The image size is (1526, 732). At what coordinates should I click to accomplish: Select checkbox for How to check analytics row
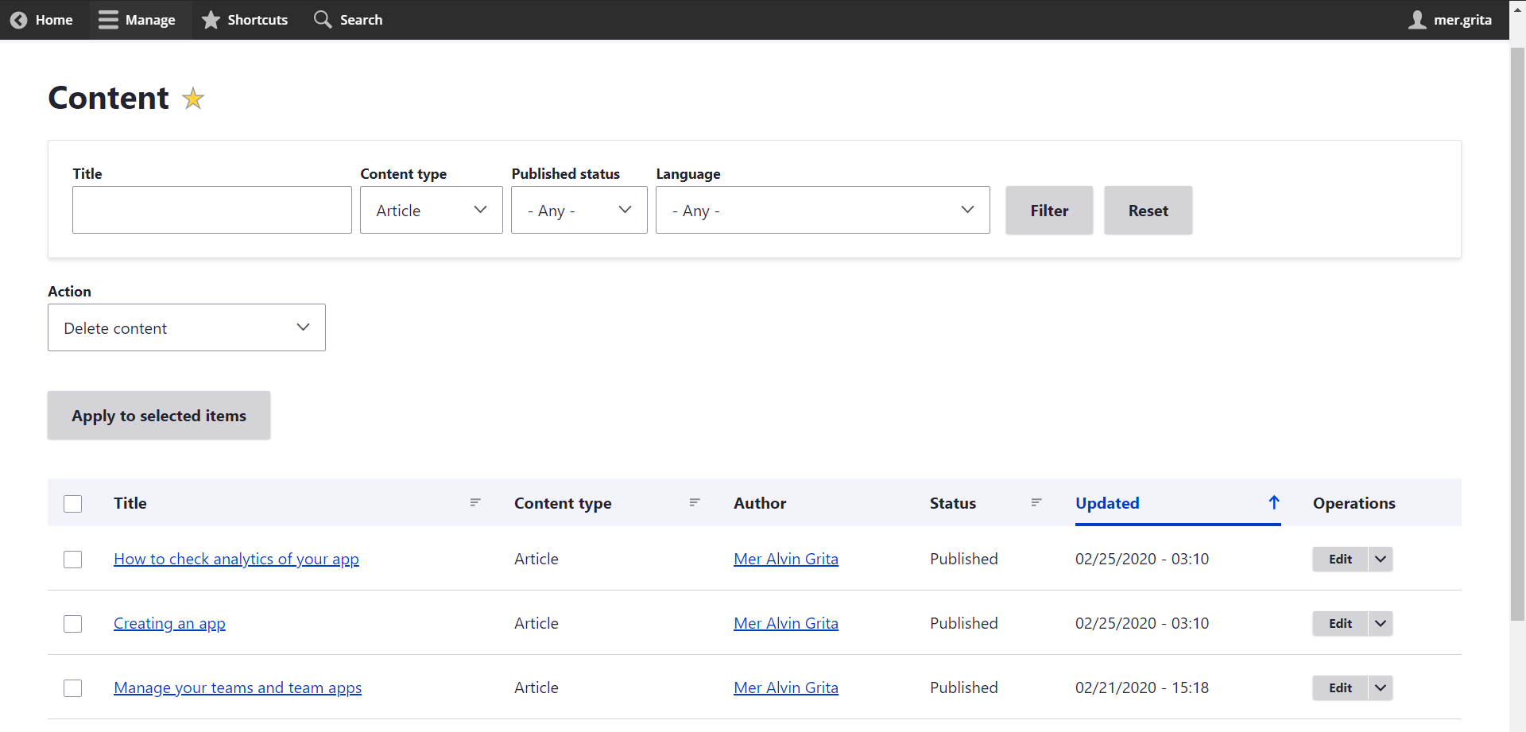coord(73,560)
